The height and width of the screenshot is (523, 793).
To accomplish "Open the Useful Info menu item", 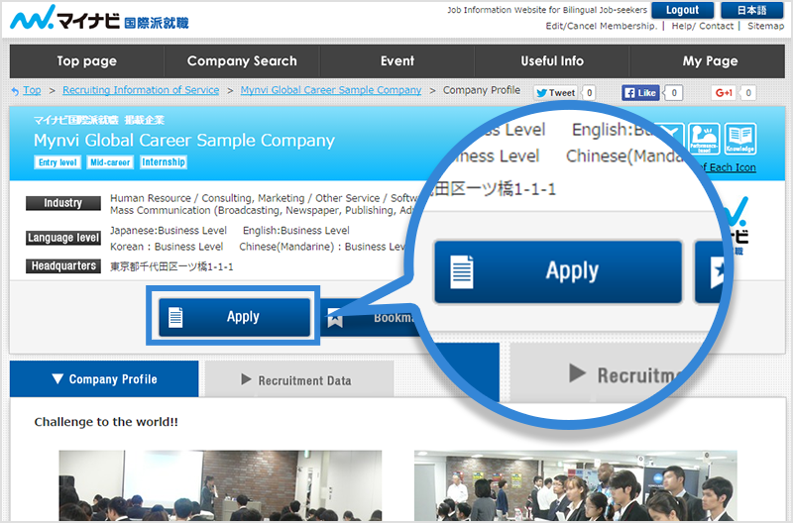I will coord(552,61).
